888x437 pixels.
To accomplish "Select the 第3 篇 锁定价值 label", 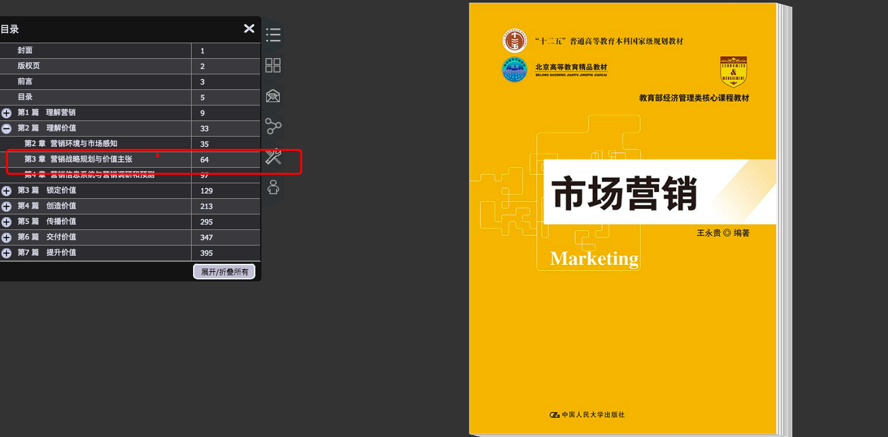I will point(47,190).
